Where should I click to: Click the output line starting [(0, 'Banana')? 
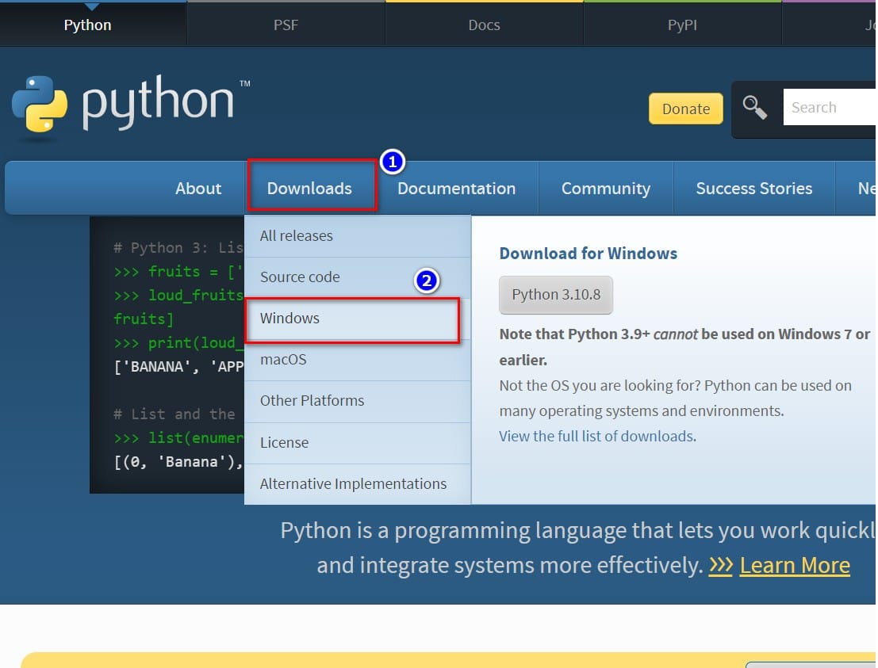tap(178, 462)
